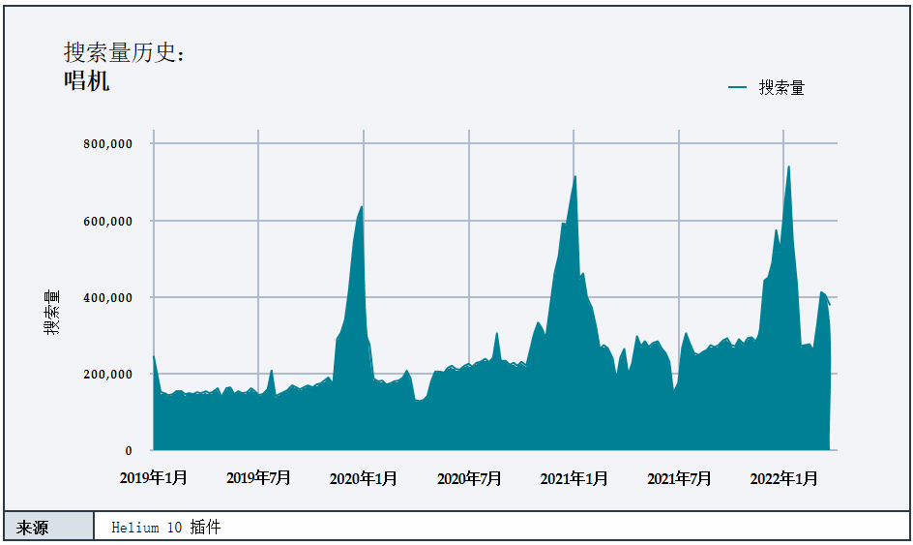Image resolution: width=913 pixels, height=545 pixels.
Task: Click the 搜索量 legend label
Action: 781,88
